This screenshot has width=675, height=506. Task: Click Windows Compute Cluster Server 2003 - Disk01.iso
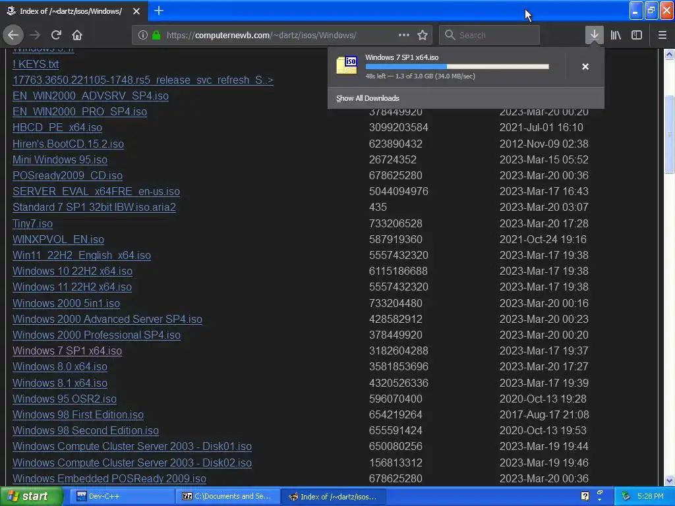[x=132, y=447]
